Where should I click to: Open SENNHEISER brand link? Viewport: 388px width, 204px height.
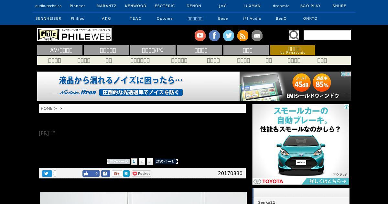tap(48, 18)
